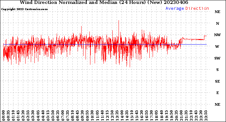Click the 00:00 time axis label

[4, 115]
